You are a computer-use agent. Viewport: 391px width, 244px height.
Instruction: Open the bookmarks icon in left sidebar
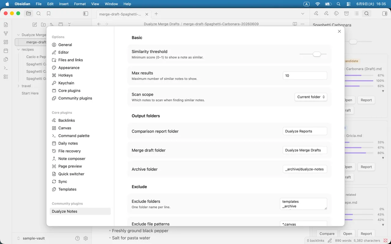click(49, 13)
